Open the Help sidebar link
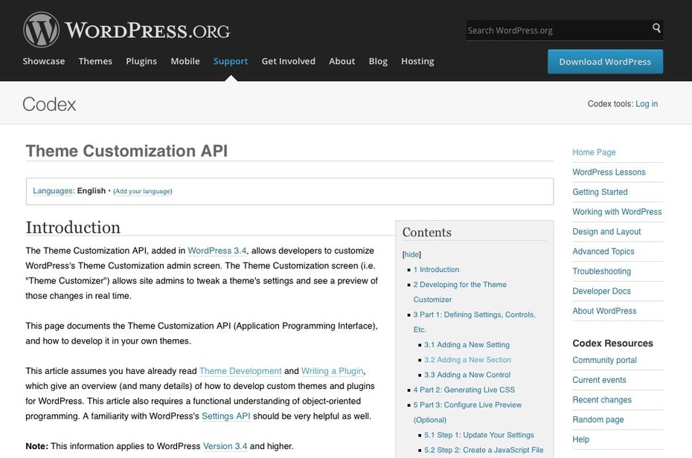Image resolution: width=692 pixels, height=458 pixels. tap(581, 439)
